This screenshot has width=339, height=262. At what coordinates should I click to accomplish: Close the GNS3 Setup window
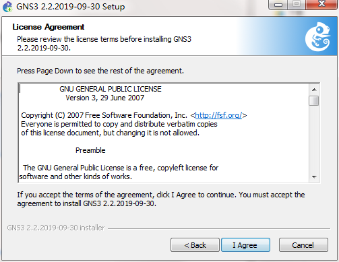[321, 4]
